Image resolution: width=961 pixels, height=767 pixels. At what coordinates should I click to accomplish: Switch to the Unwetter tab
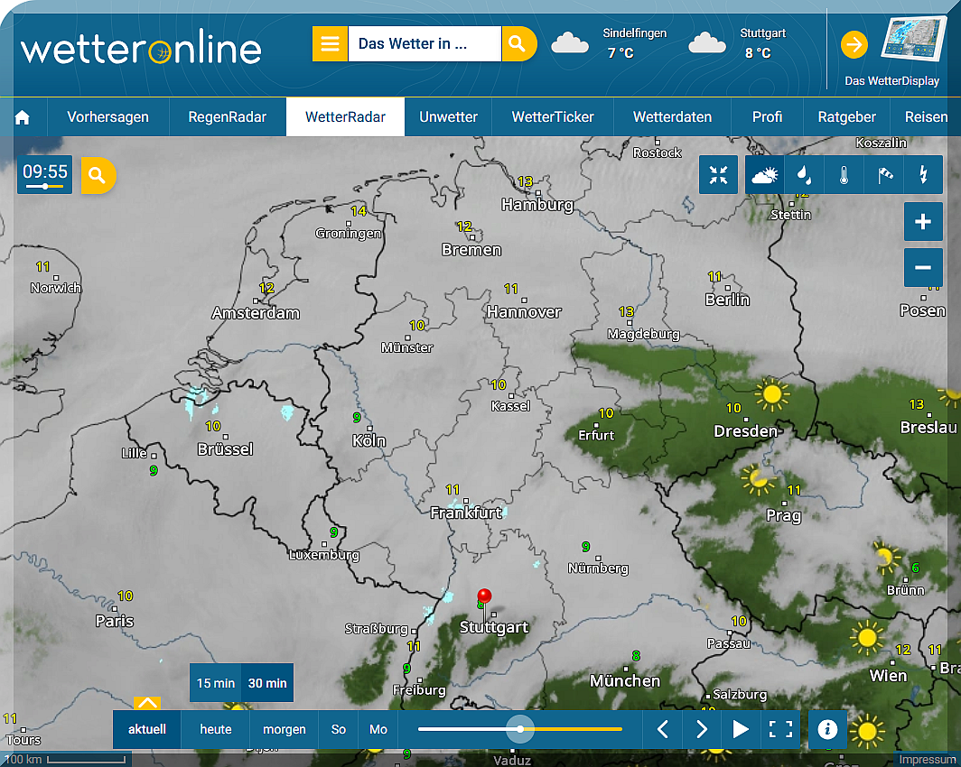point(448,117)
